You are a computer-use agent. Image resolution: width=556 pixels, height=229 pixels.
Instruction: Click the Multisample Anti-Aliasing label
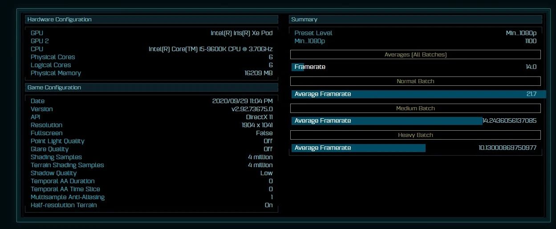tap(68, 197)
